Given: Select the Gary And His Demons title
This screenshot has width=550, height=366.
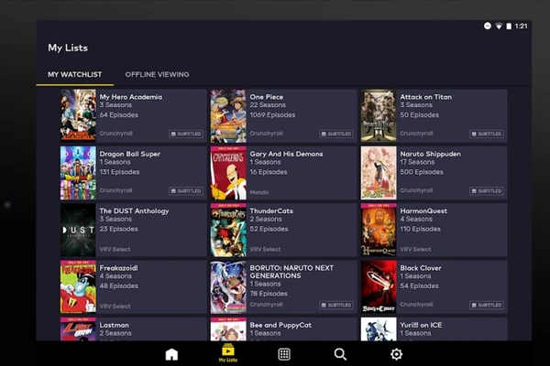Looking at the screenshot, I should (286, 154).
